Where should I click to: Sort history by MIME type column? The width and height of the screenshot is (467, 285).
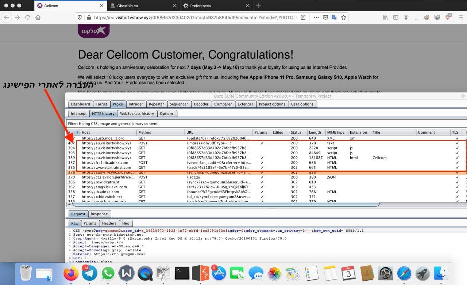336,133
